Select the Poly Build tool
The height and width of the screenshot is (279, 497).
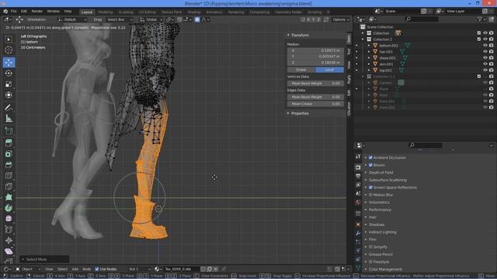(9, 197)
